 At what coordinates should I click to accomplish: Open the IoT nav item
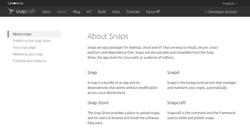(89, 12)
